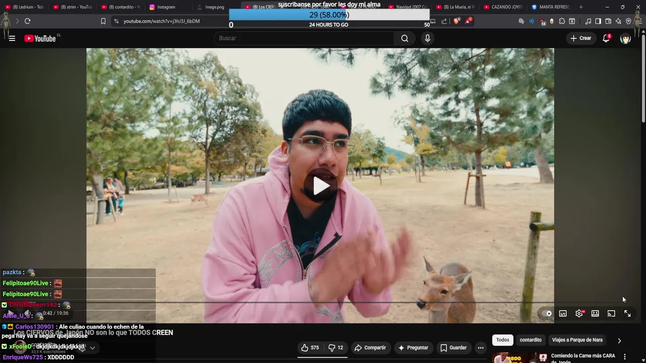Click the Preguntar button
This screenshot has width=646, height=363.
point(413,348)
